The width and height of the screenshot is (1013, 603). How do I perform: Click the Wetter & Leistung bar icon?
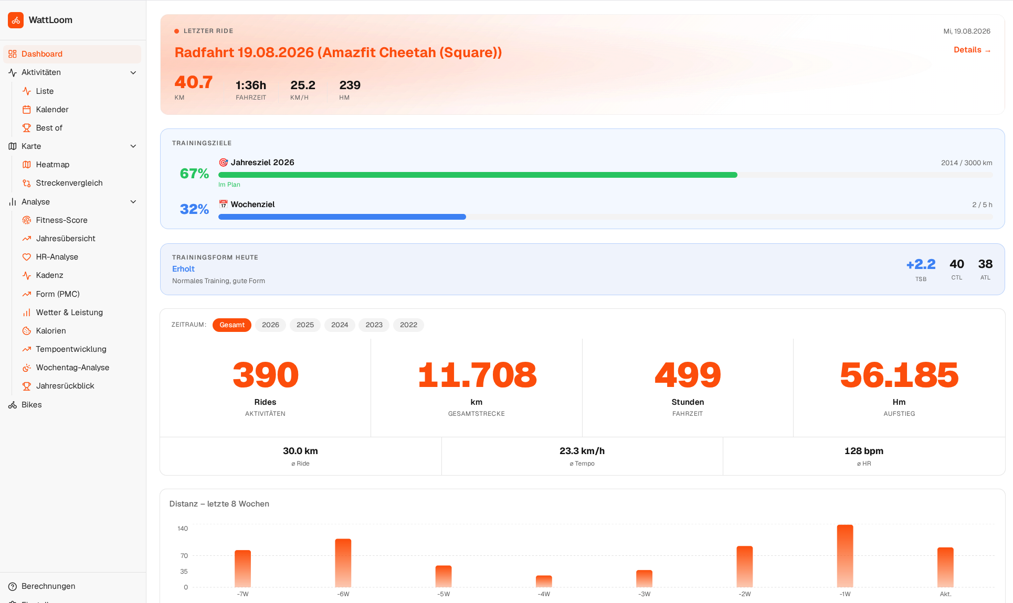point(27,313)
